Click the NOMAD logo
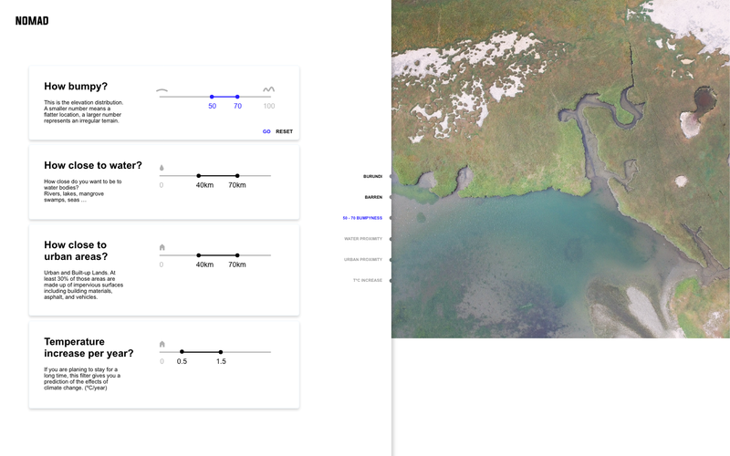The image size is (730, 456). [32, 21]
